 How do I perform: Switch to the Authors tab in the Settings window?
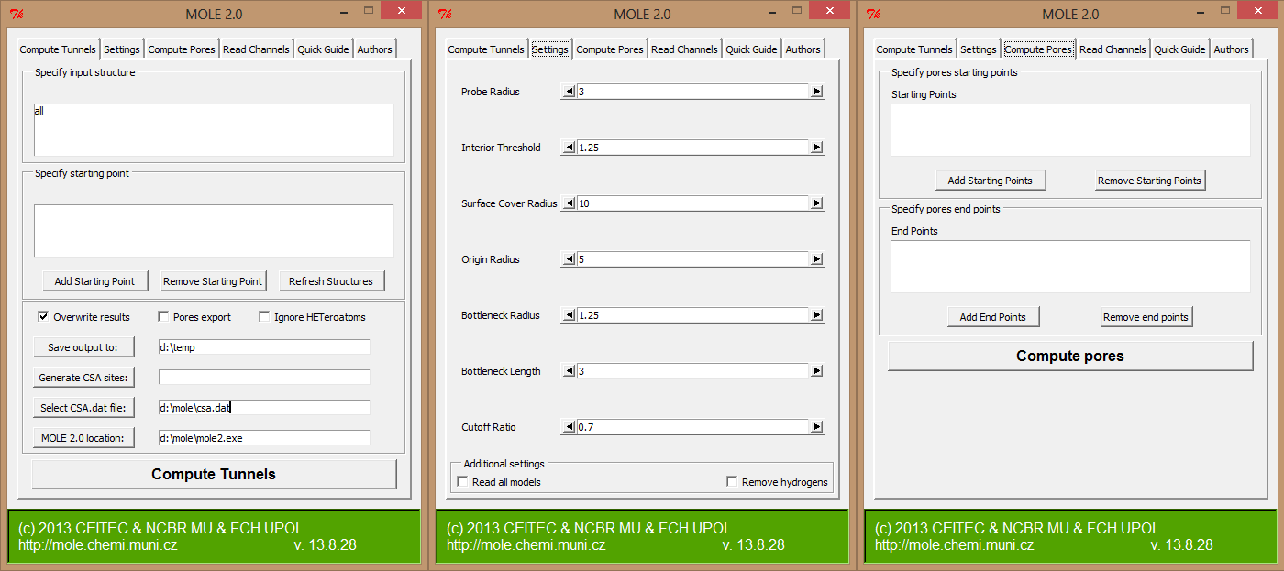pyautogui.click(x=802, y=49)
